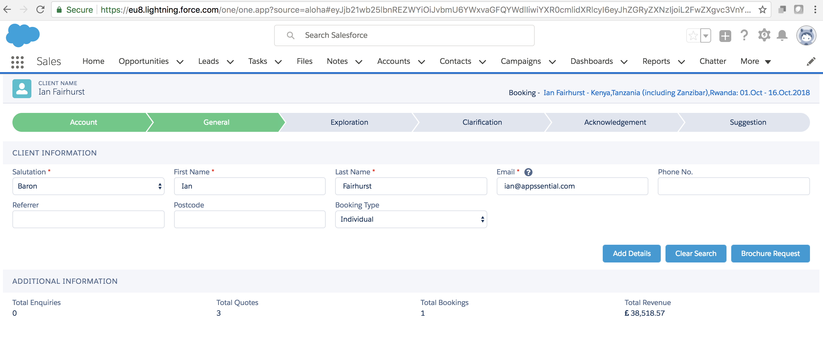Select the Clarification path stage
Viewport: 823px width, 347px height.
click(482, 122)
